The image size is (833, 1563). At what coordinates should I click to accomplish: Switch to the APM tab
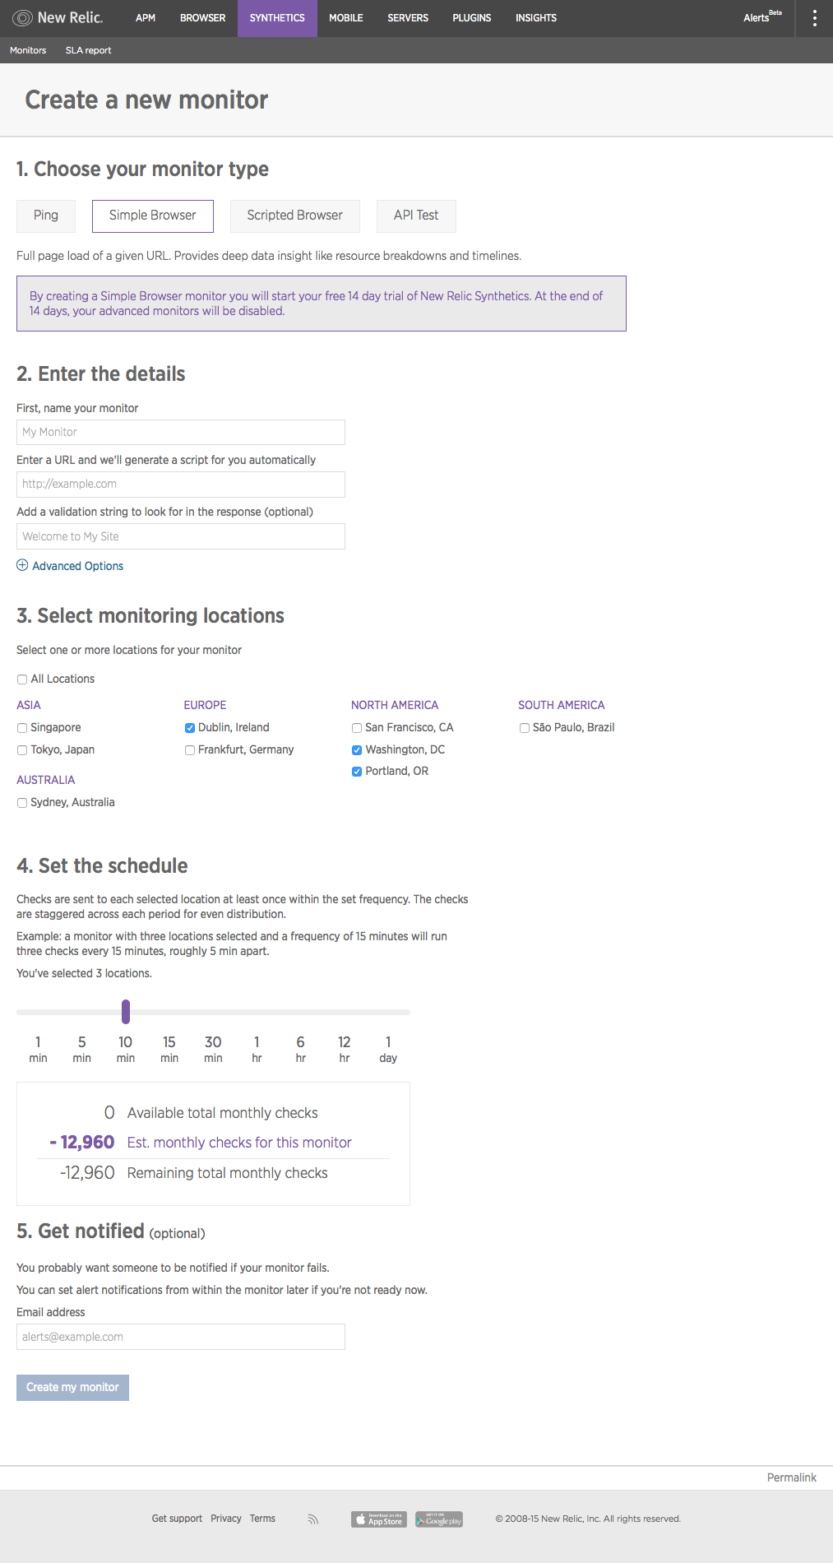click(x=146, y=18)
